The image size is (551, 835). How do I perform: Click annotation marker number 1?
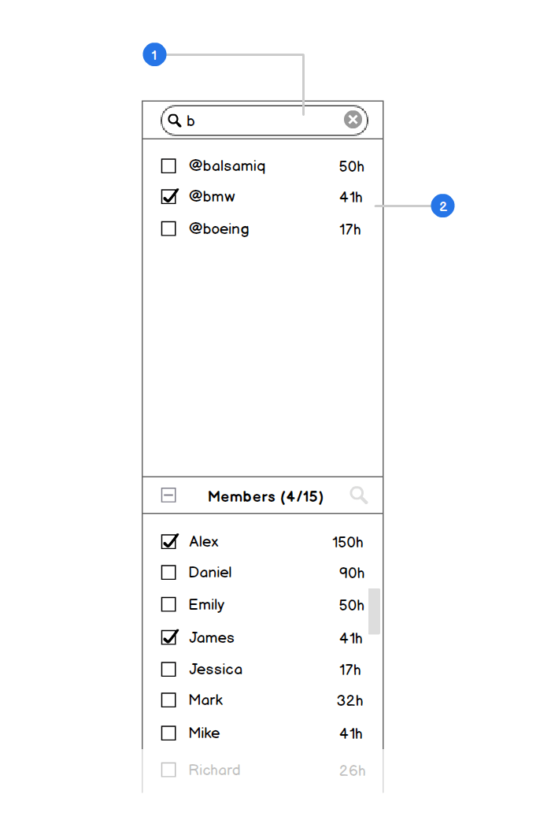(154, 55)
